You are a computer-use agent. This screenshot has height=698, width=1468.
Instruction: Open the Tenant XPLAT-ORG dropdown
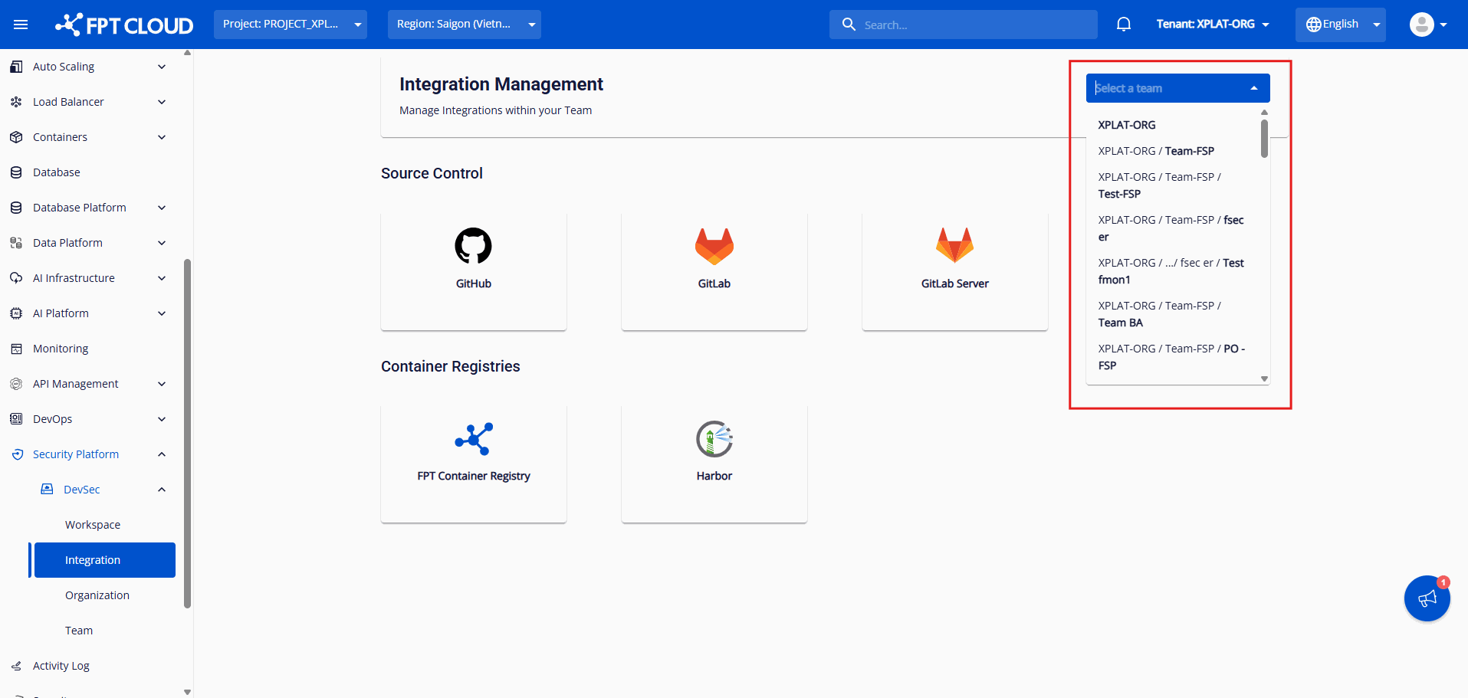[x=1213, y=25]
